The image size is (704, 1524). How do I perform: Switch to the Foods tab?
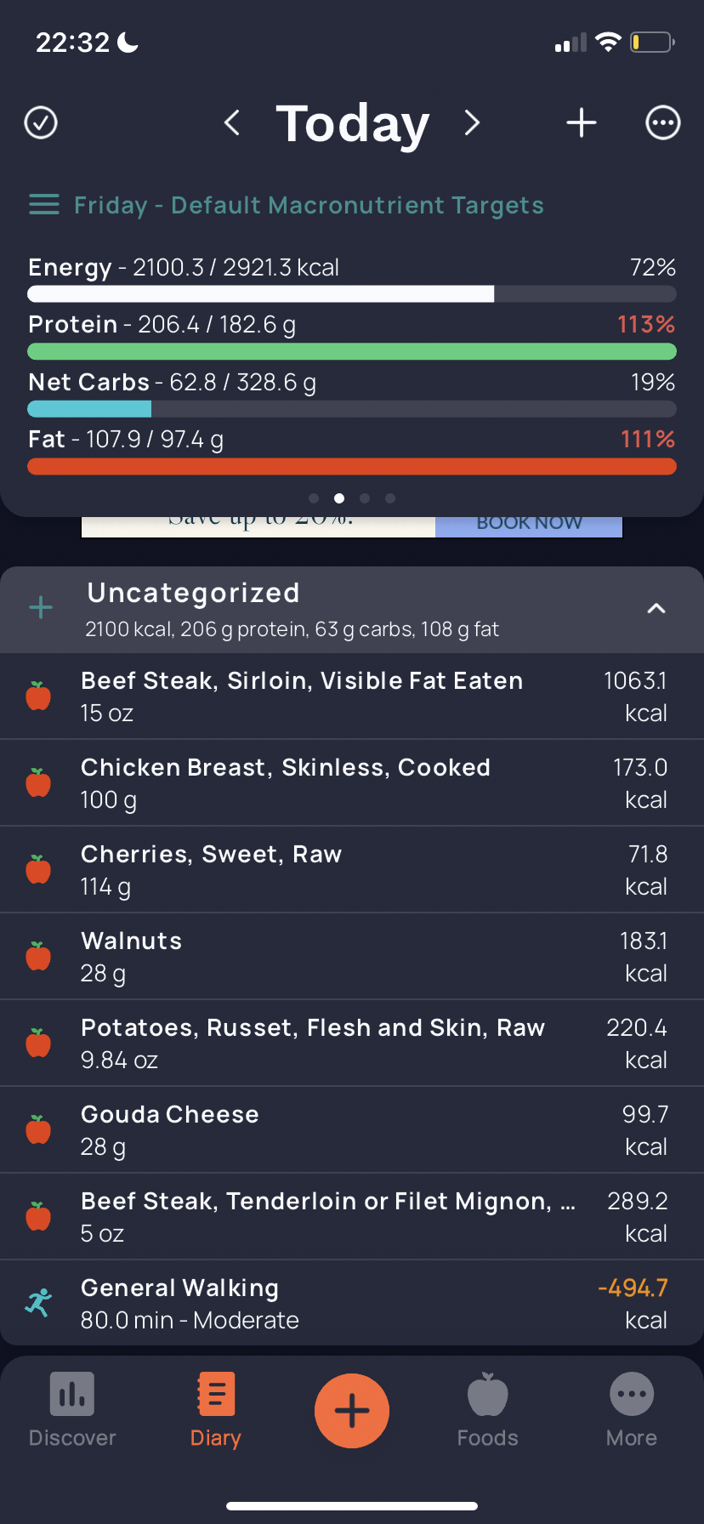(x=488, y=1410)
